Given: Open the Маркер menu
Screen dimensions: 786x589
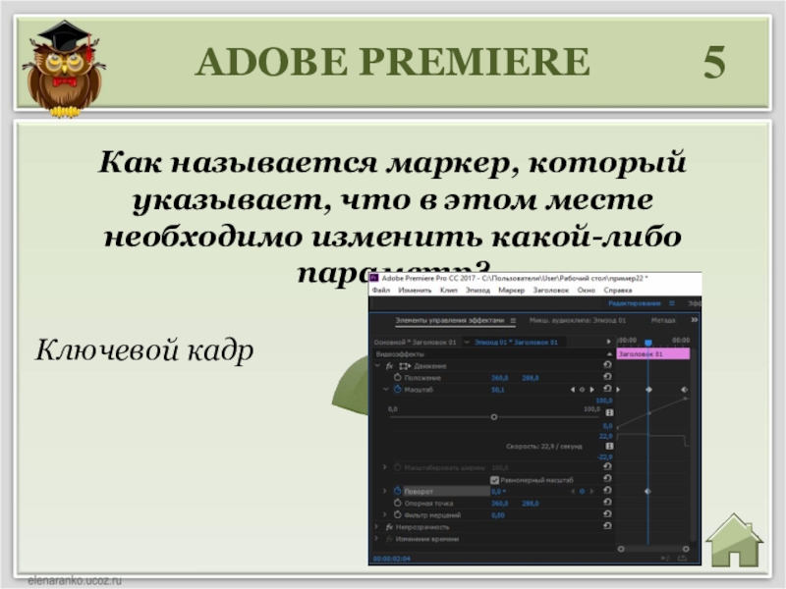Looking at the screenshot, I should pos(511,290).
